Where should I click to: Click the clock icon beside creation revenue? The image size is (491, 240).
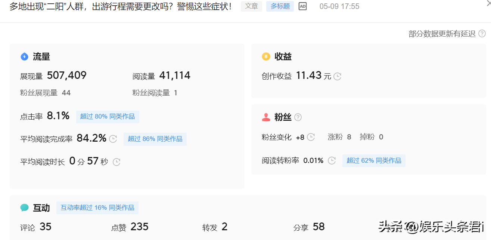point(337,76)
